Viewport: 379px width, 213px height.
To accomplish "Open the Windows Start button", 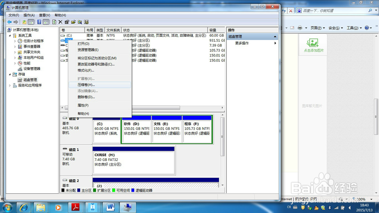I will point(7,207).
